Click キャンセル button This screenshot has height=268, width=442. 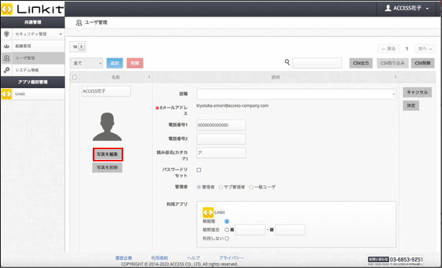click(418, 92)
